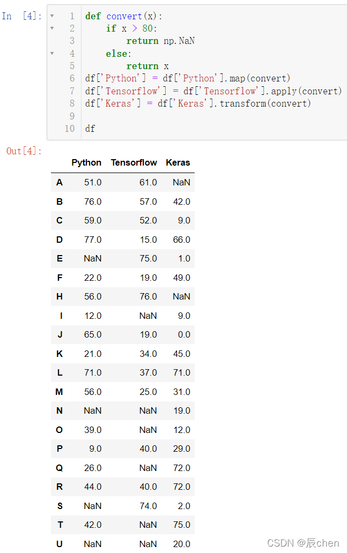
Task: Click row A index label
Action: (60, 182)
